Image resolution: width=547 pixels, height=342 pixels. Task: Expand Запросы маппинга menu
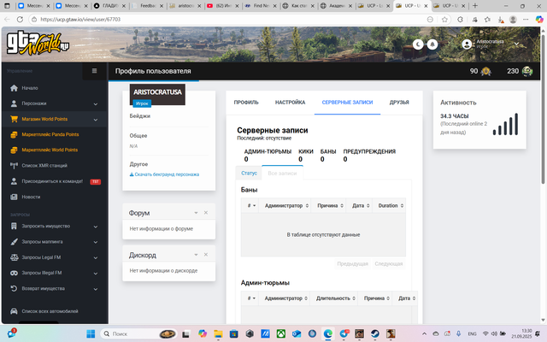55,242
